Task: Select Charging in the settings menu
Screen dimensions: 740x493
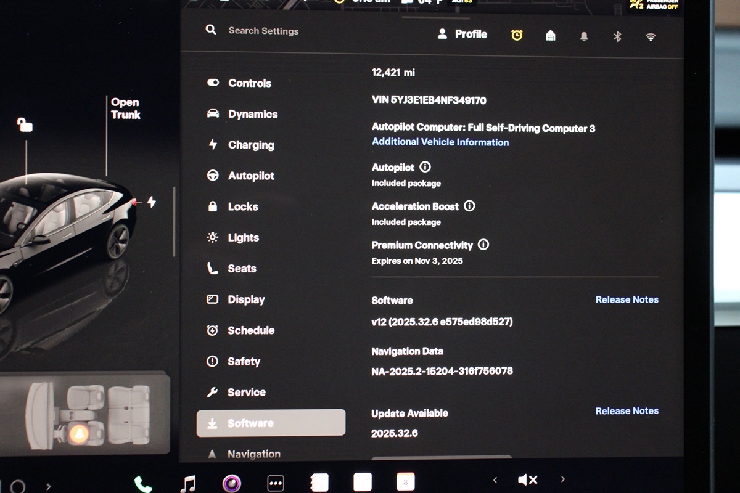Action: click(x=250, y=145)
